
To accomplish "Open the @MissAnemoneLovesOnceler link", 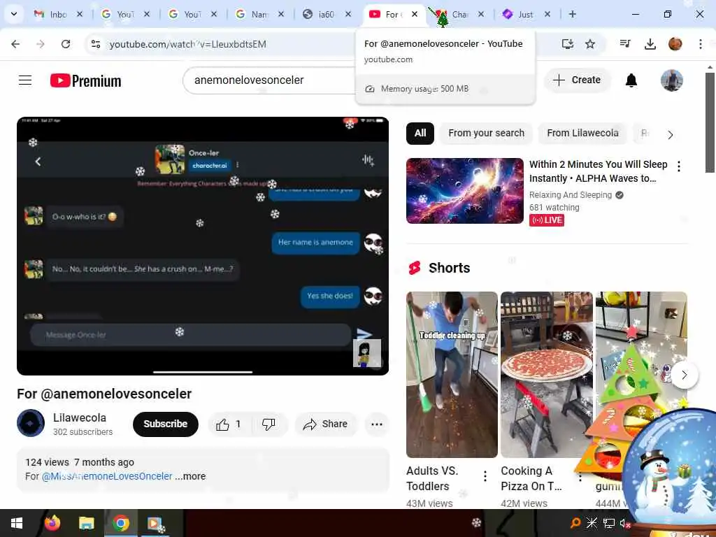I will coord(107,476).
